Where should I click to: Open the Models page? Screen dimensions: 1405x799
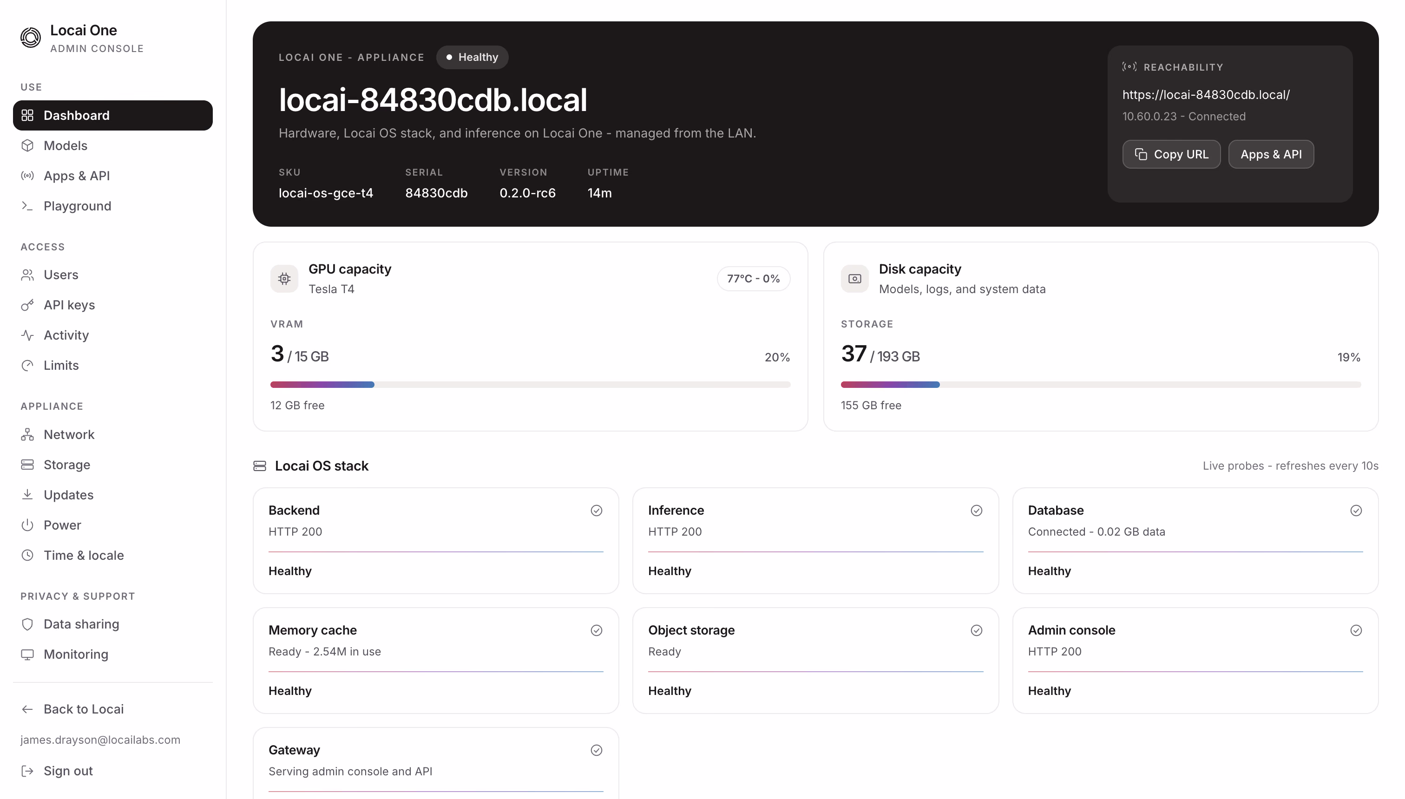click(x=112, y=145)
